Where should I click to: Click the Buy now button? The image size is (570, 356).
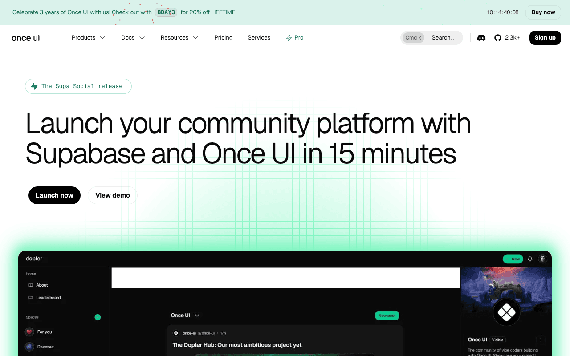click(543, 12)
